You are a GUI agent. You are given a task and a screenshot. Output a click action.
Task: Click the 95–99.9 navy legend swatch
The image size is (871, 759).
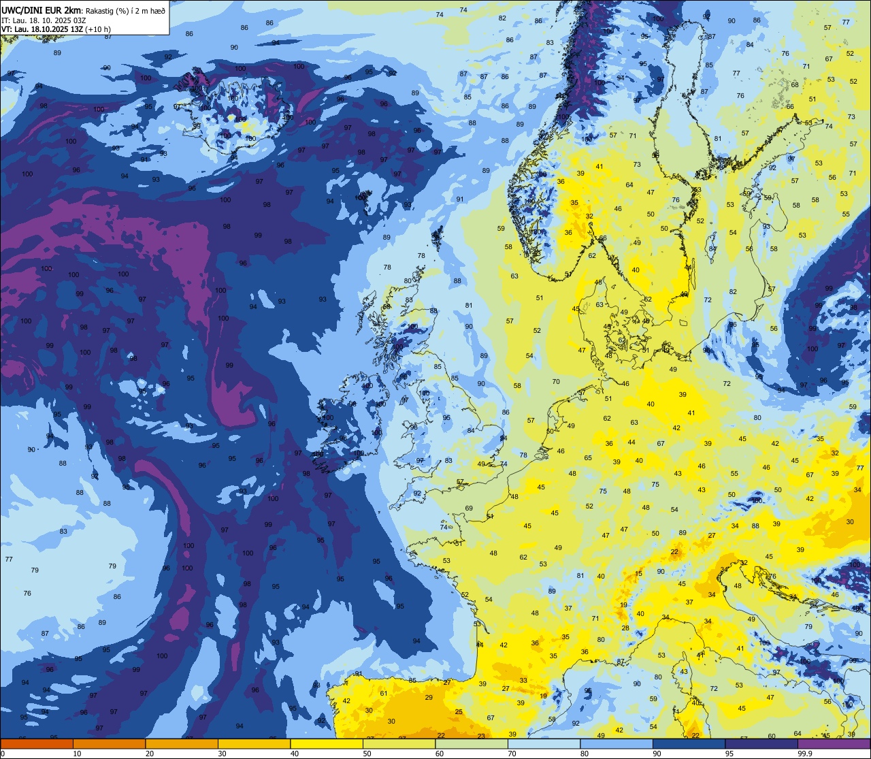click(761, 743)
